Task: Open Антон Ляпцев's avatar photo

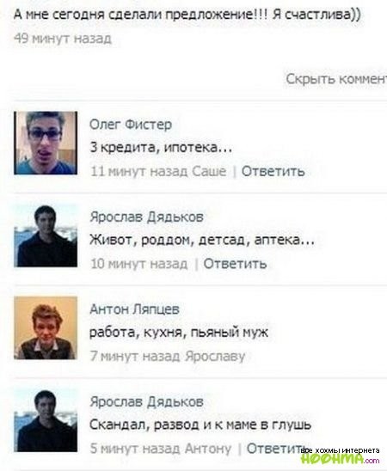Action: click(46, 327)
